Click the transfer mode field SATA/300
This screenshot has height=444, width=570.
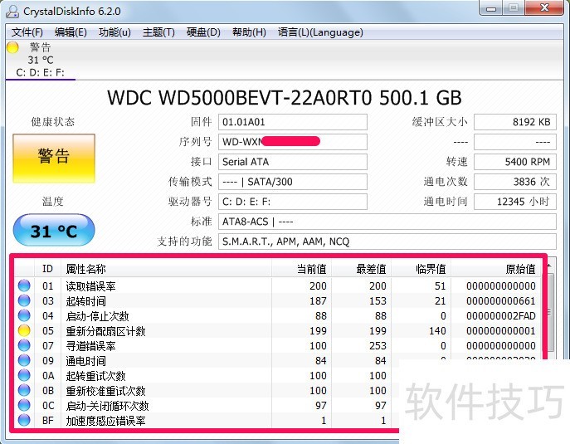click(x=293, y=182)
